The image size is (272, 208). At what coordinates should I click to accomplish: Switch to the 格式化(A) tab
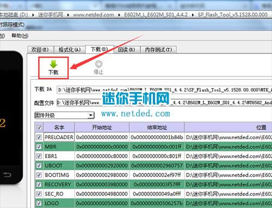coord(70,49)
